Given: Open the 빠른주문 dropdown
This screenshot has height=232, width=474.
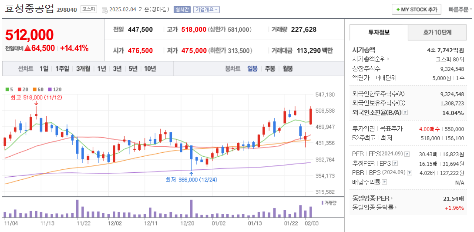Looking at the screenshot, I should [461, 10].
